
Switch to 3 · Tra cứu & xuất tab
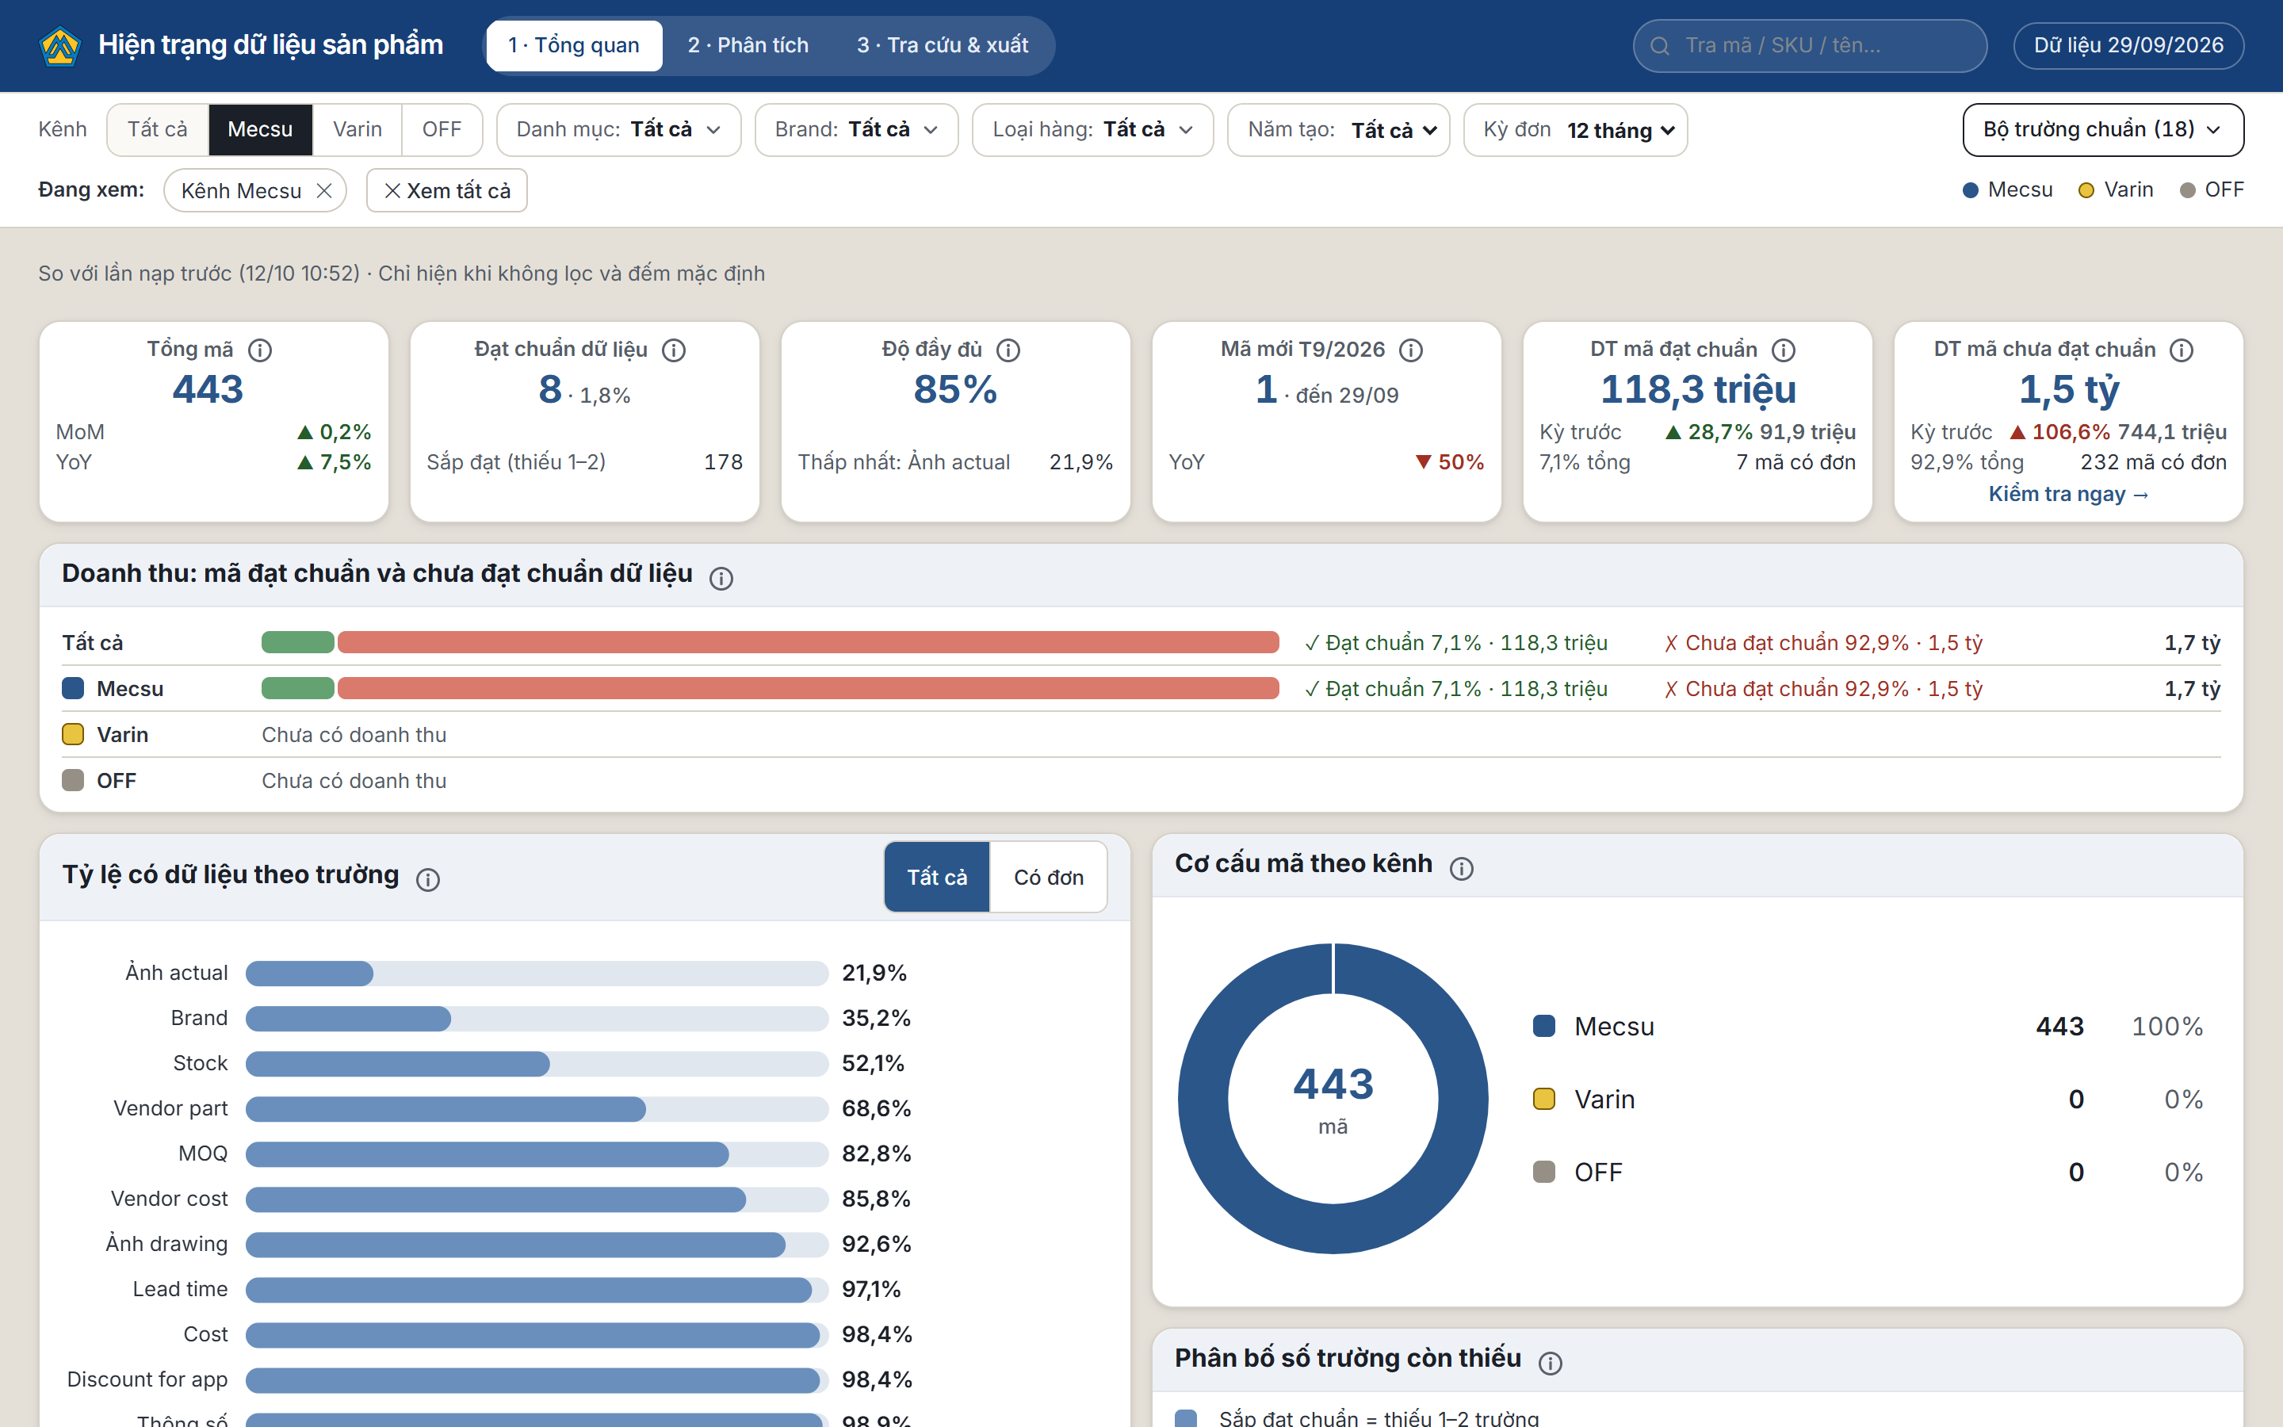coord(942,45)
